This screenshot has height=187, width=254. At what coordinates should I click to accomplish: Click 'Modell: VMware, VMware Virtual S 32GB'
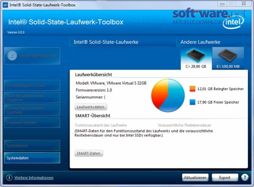click(x=111, y=83)
